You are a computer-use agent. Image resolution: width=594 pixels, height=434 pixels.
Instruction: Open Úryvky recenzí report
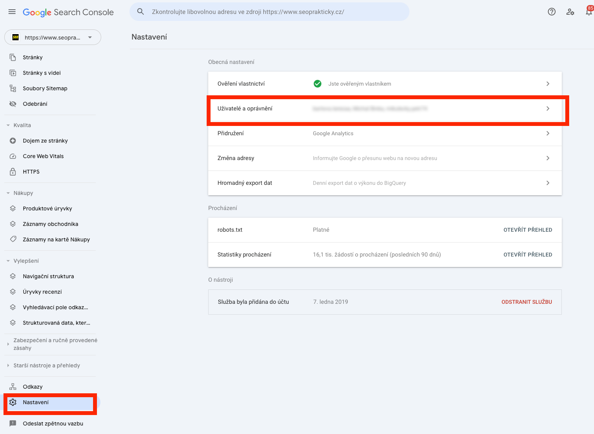click(x=42, y=292)
